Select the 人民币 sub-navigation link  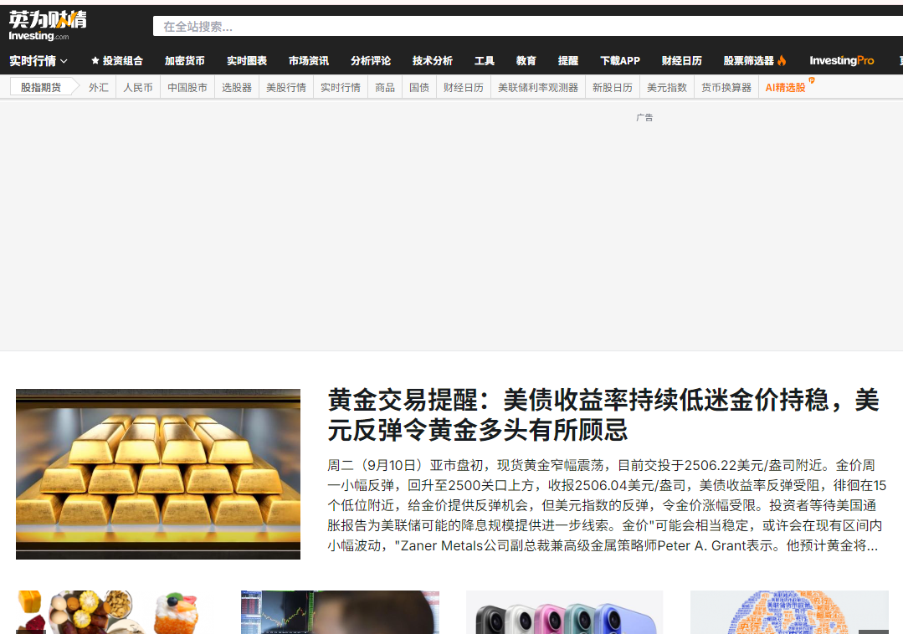coord(138,88)
